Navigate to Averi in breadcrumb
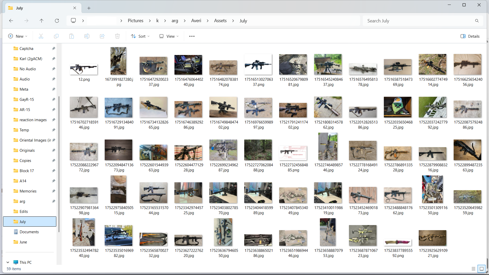This screenshot has width=489, height=275. tap(196, 21)
